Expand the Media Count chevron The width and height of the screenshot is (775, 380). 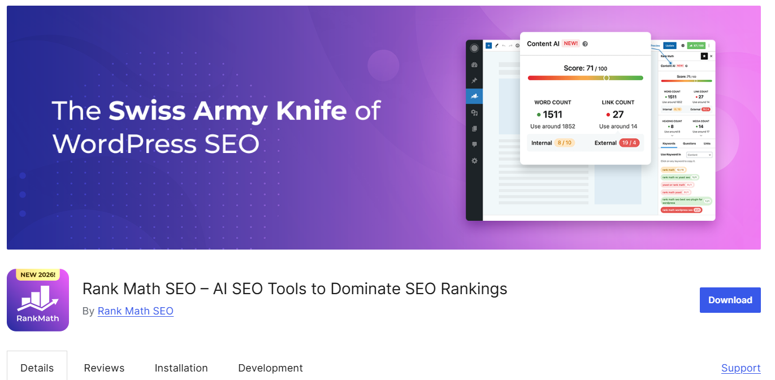pos(700,135)
